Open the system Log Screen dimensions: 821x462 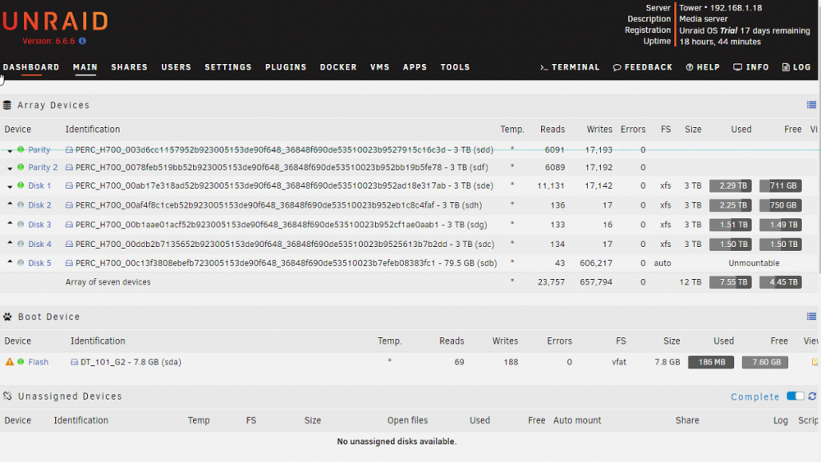(x=796, y=67)
